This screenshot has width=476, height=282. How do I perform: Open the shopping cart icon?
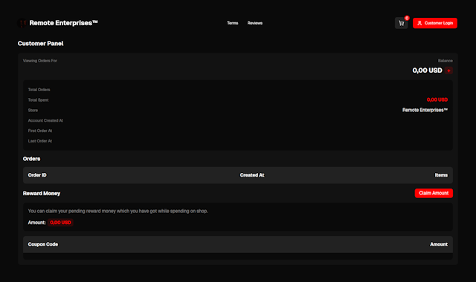point(401,23)
